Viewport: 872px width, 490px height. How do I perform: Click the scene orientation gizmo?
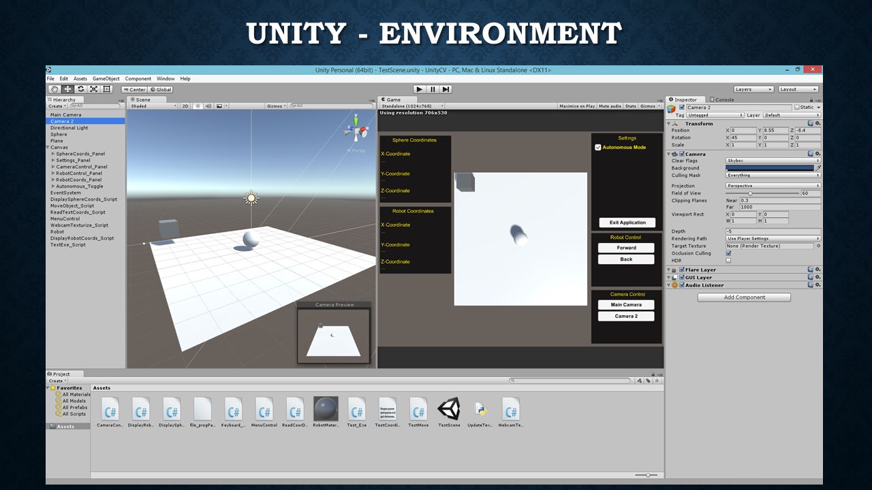355,130
